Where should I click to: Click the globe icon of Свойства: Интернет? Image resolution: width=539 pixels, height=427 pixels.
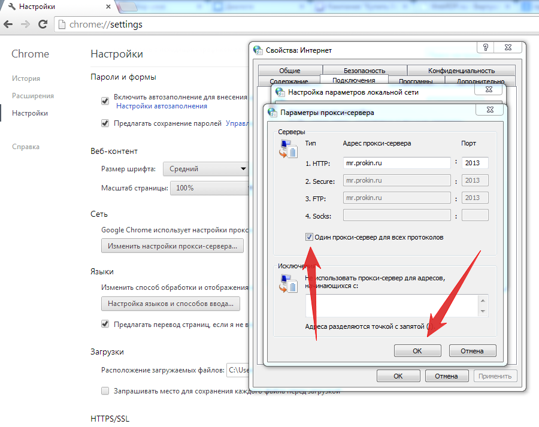pyautogui.click(x=258, y=50)
